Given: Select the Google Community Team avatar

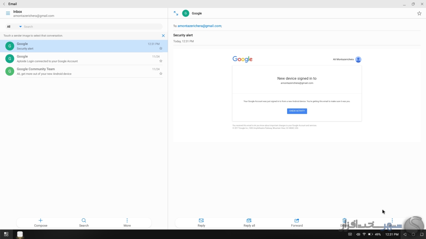Looking at the screenshot, I should (10, 71).
